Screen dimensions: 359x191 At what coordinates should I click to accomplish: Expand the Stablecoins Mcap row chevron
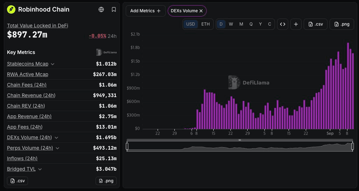click(53, 64)
